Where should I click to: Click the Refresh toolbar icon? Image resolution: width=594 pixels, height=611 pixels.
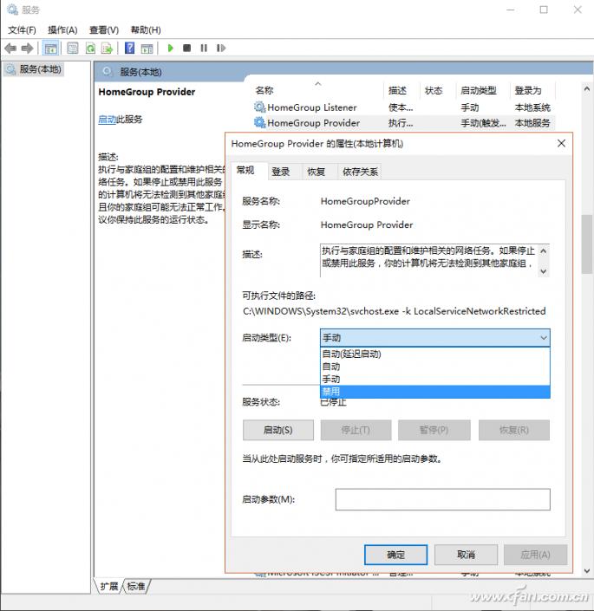click(90, 49)
